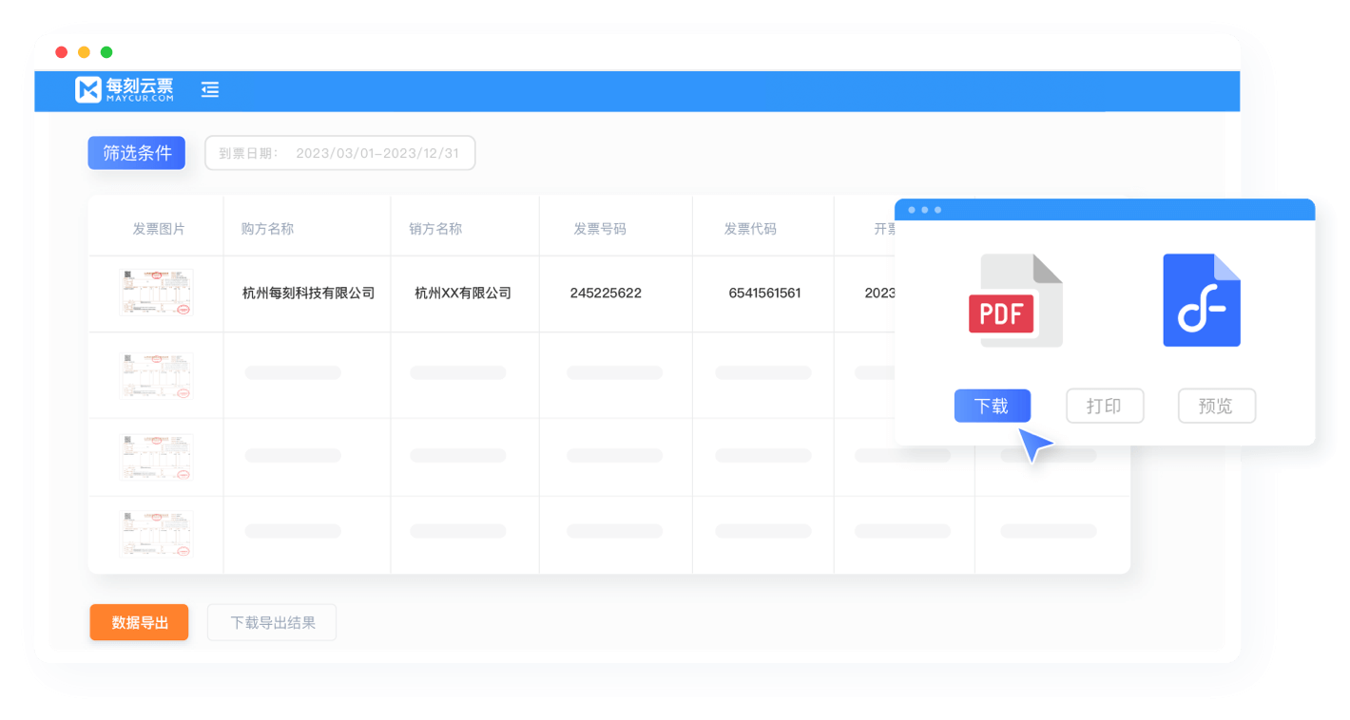Open the 筛选条件 filter button
This screenshot has height=720, width=1350.
[137, 153]
